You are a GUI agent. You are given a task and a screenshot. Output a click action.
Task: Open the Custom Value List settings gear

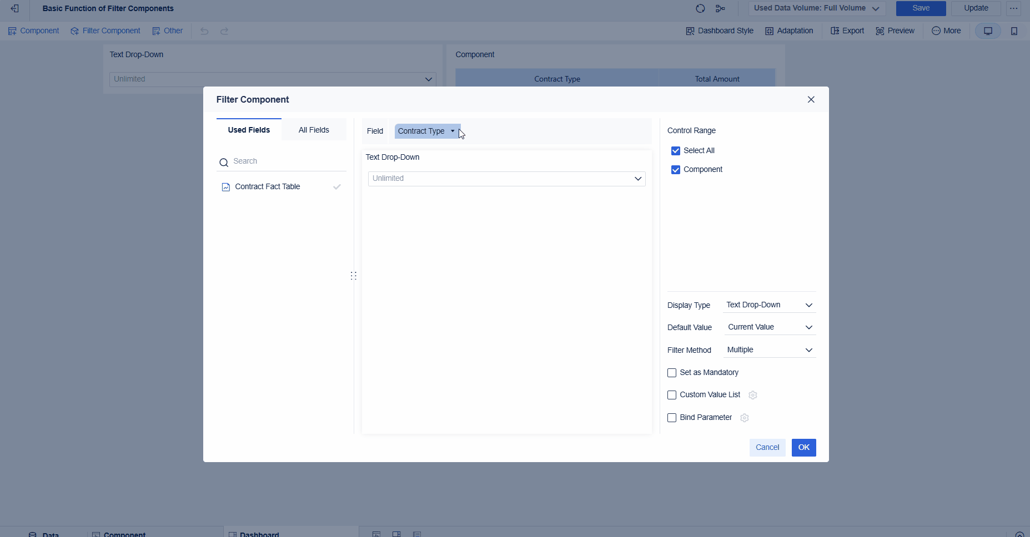coord(752,394)
